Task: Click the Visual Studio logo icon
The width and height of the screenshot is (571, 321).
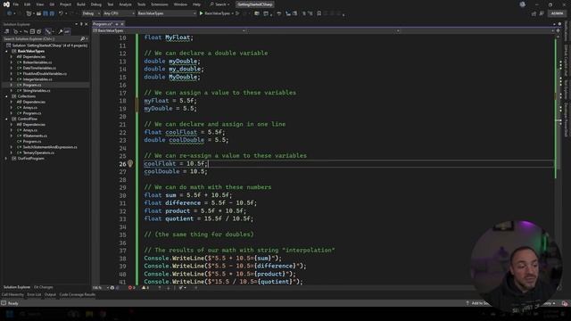Action: click(6, 4)
